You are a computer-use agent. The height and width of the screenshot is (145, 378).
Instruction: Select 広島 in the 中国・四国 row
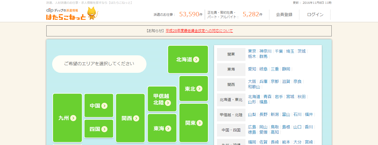pyautogui.click(x=252, y=127)
